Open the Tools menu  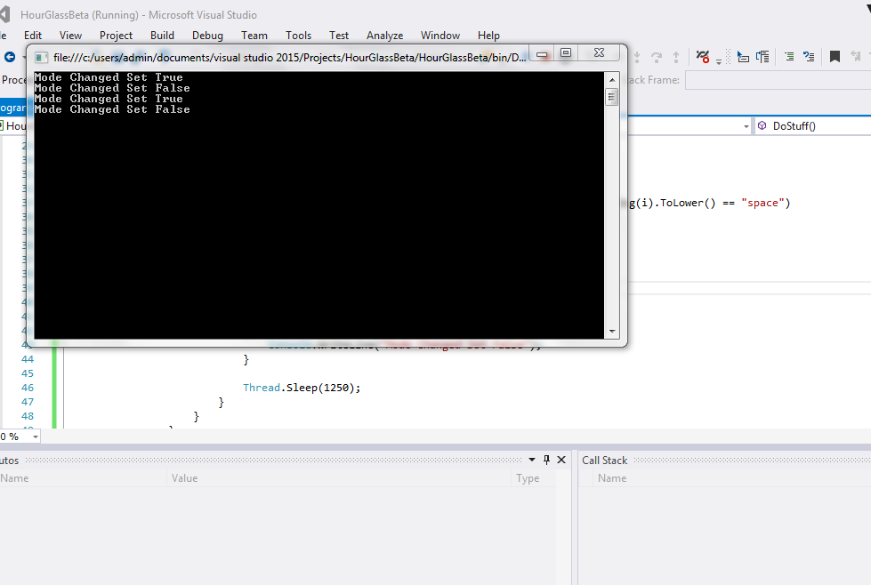[x=298, y=36]
